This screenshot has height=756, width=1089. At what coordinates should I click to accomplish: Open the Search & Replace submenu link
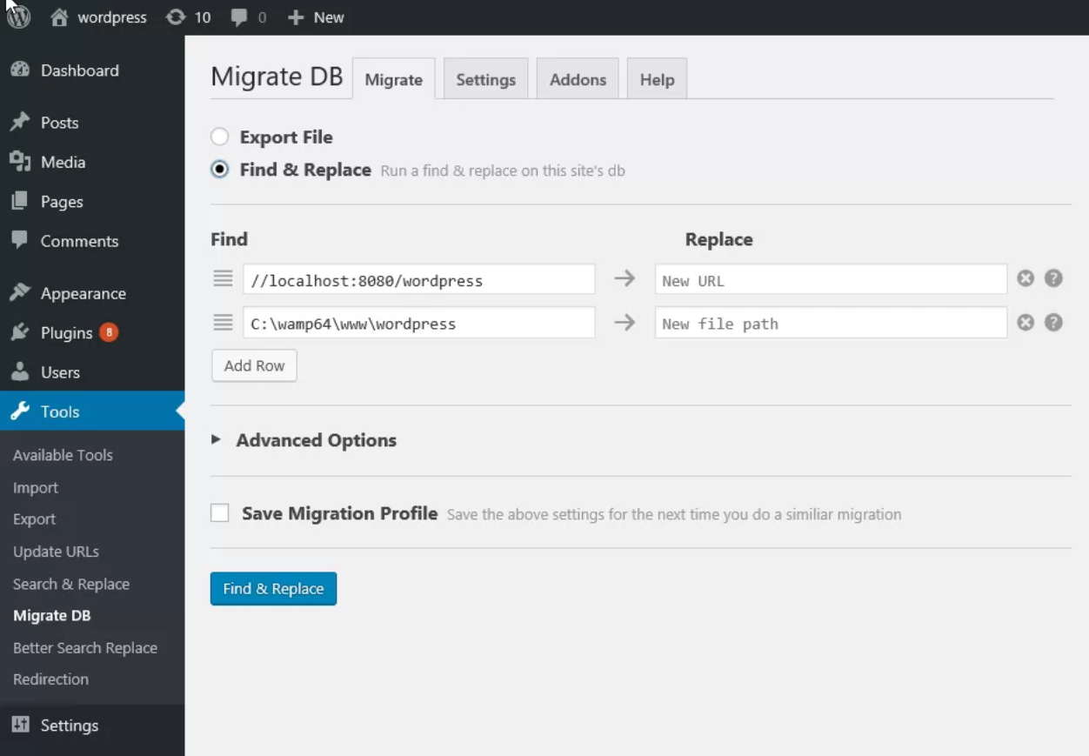(x=71, y=585)
